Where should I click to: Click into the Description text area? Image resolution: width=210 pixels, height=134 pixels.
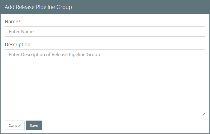pos(105,82)
